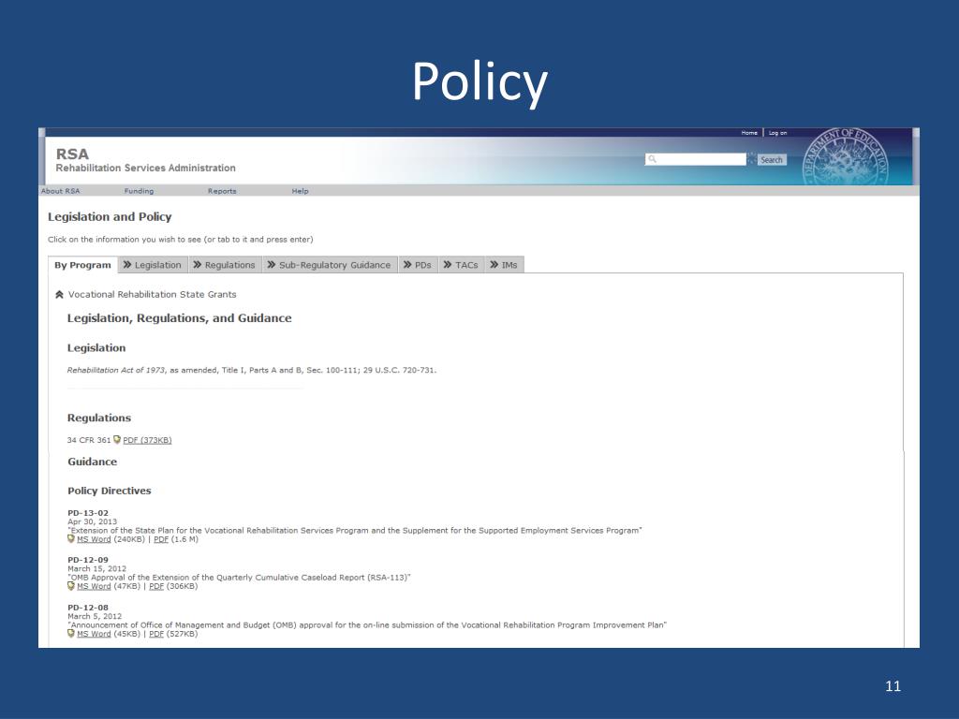
Task: Click the Home link in header
Action: pos(749,133)
